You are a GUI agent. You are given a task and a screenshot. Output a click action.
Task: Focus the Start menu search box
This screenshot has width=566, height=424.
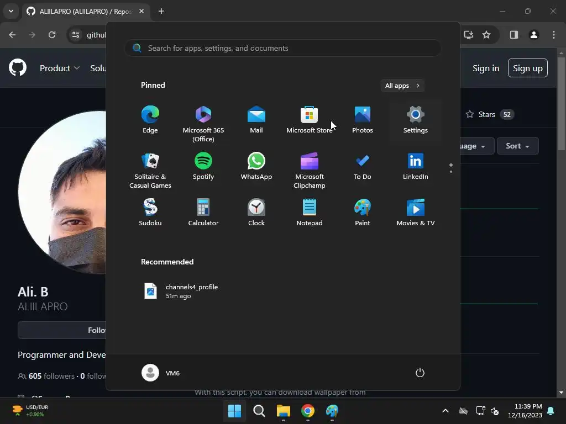point(283,48)
